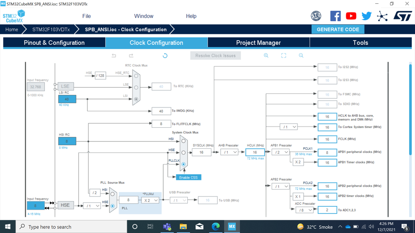Open the Help menu
415x233 pixels.
coord(191,16)
